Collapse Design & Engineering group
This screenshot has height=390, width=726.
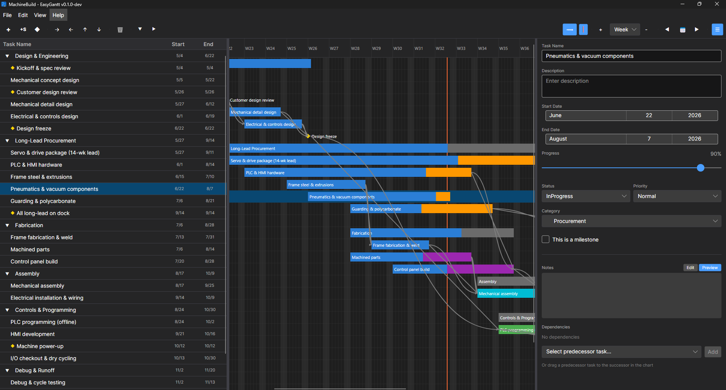pyautogui.click(x=7, y=56)
